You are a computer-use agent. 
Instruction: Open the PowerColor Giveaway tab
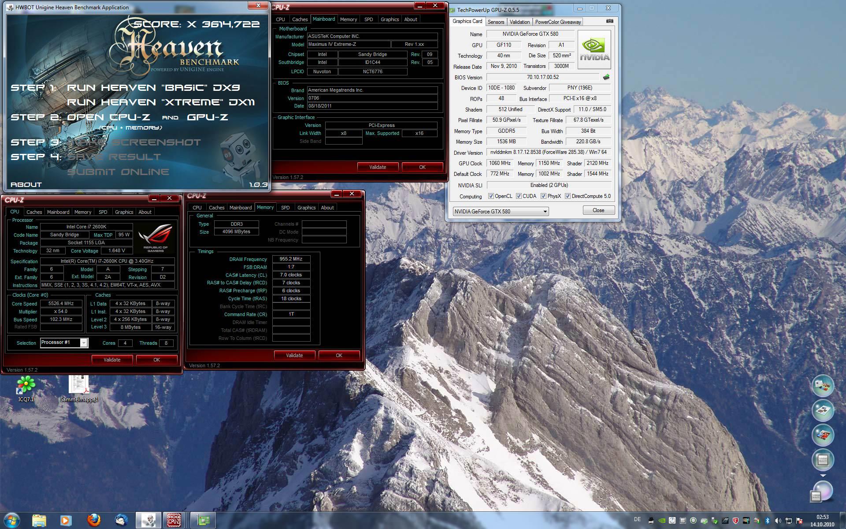point(558,22)
